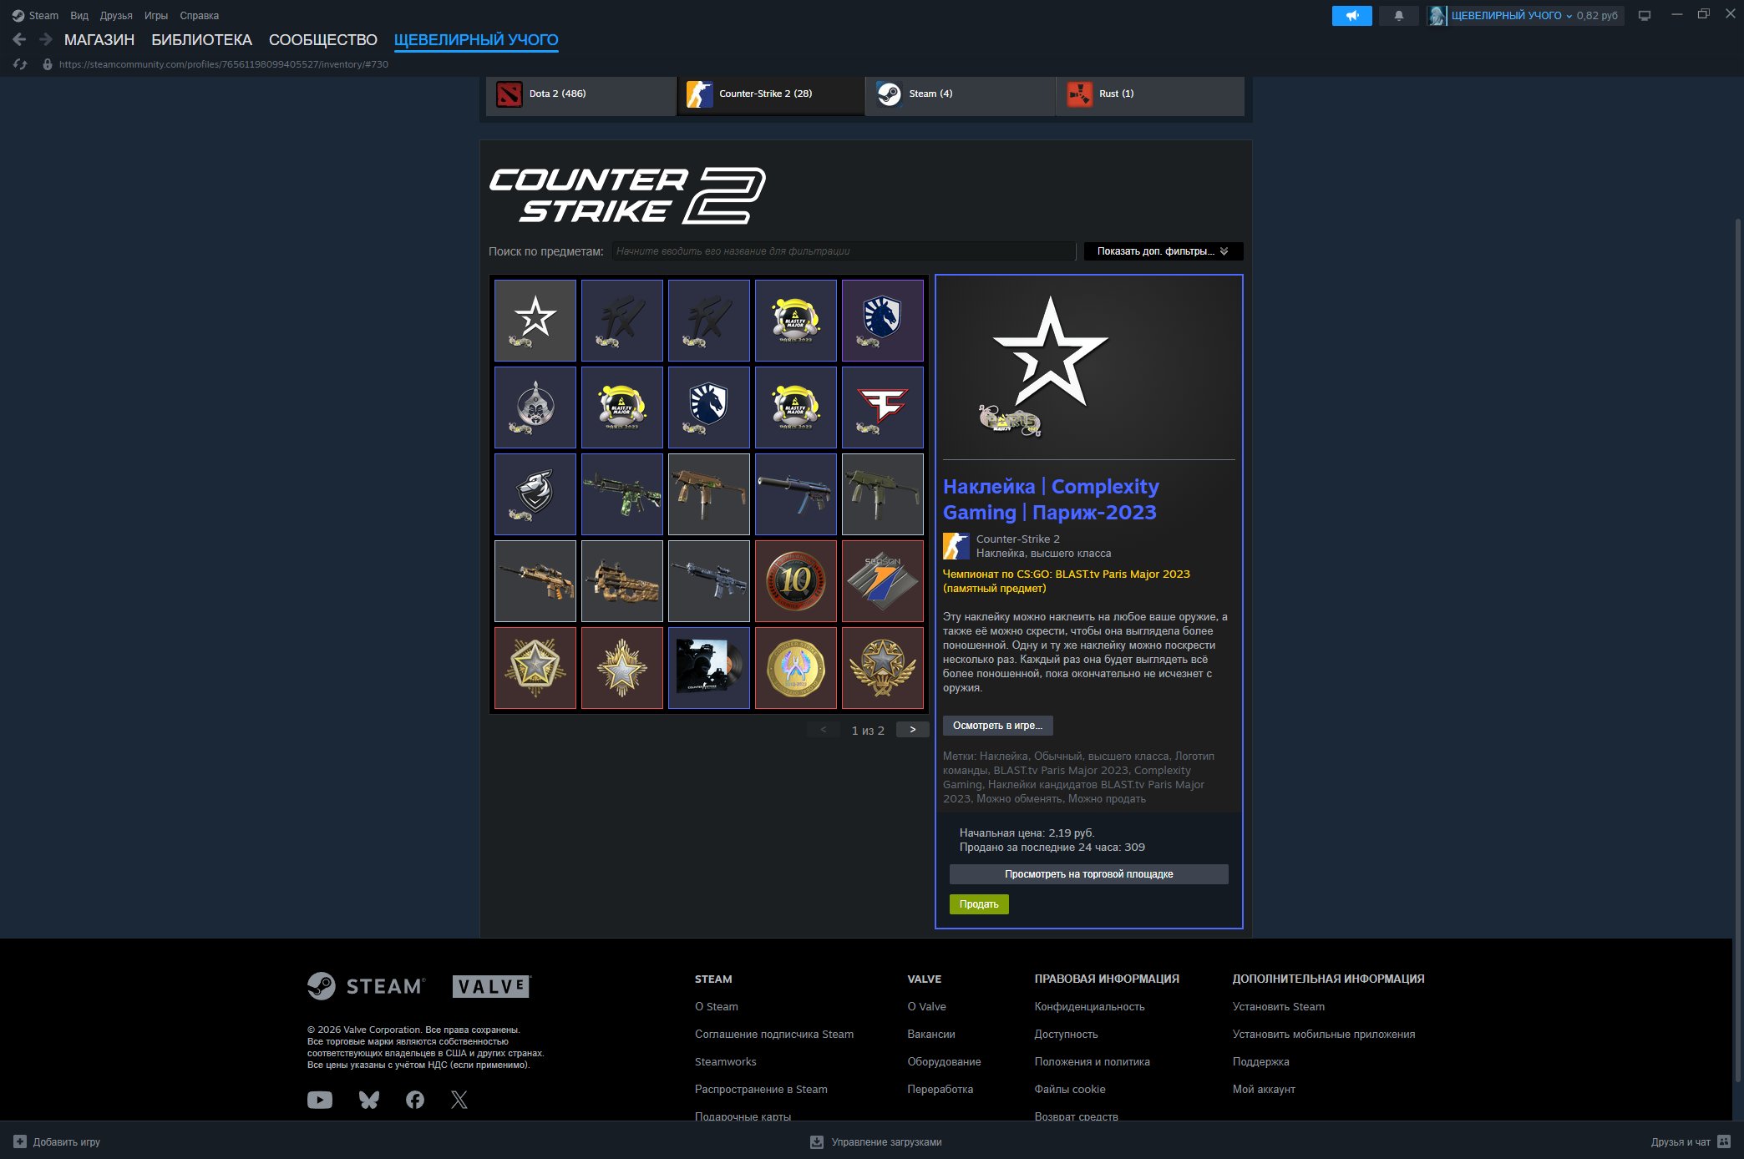The height and width of the screenshot is (1159, 1744).
Task: Open the Поддержка footer link
Action: click(1261, 1061)
